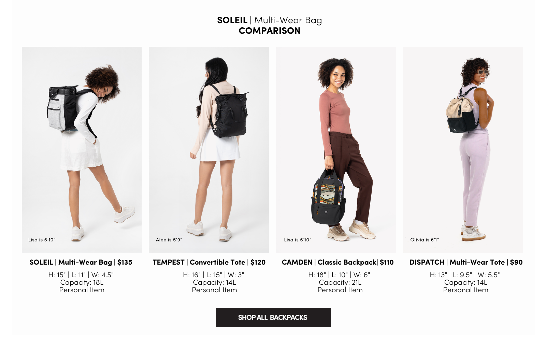
Task: Select the TEMPEST Convertible Tote $120 title
Action: click(209, 262)
